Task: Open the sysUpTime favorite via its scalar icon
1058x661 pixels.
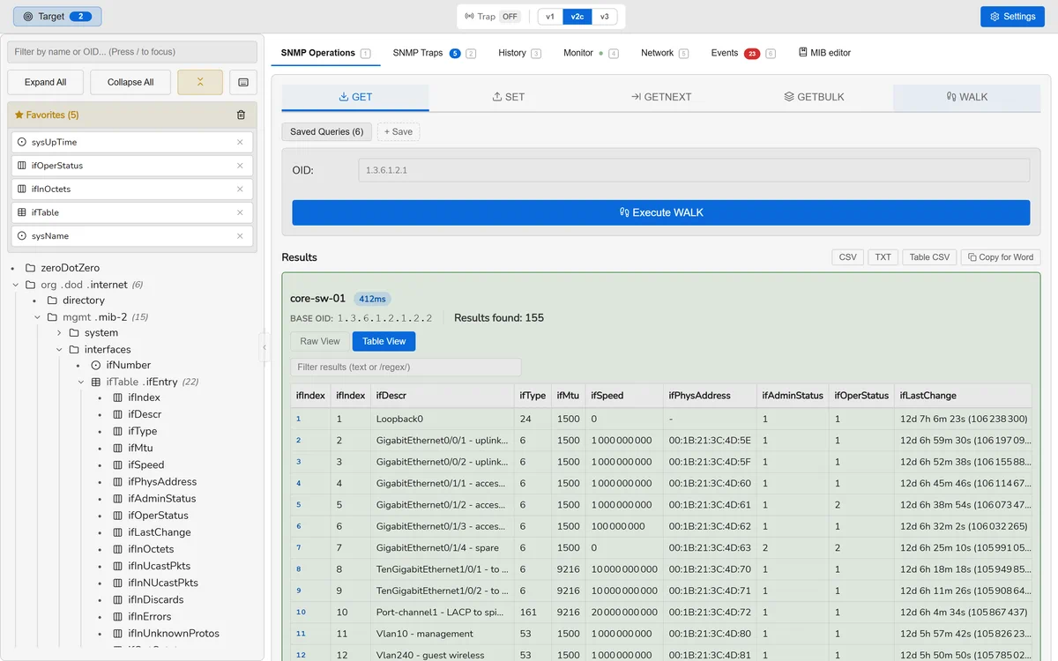Action: tap(22, 142)
